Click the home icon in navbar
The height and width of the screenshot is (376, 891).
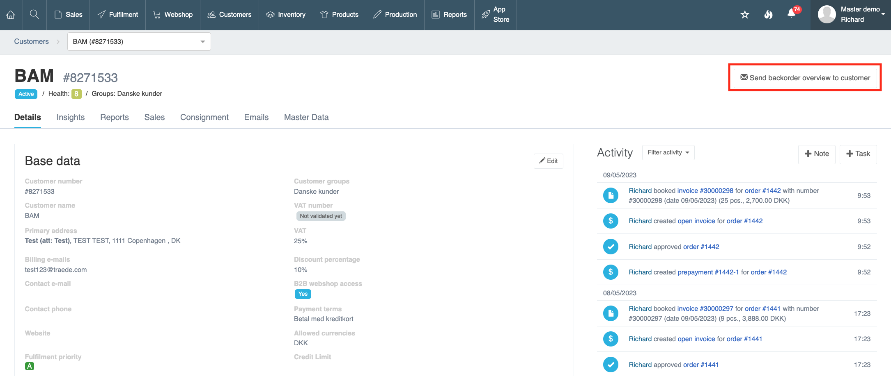pos(11,15)
